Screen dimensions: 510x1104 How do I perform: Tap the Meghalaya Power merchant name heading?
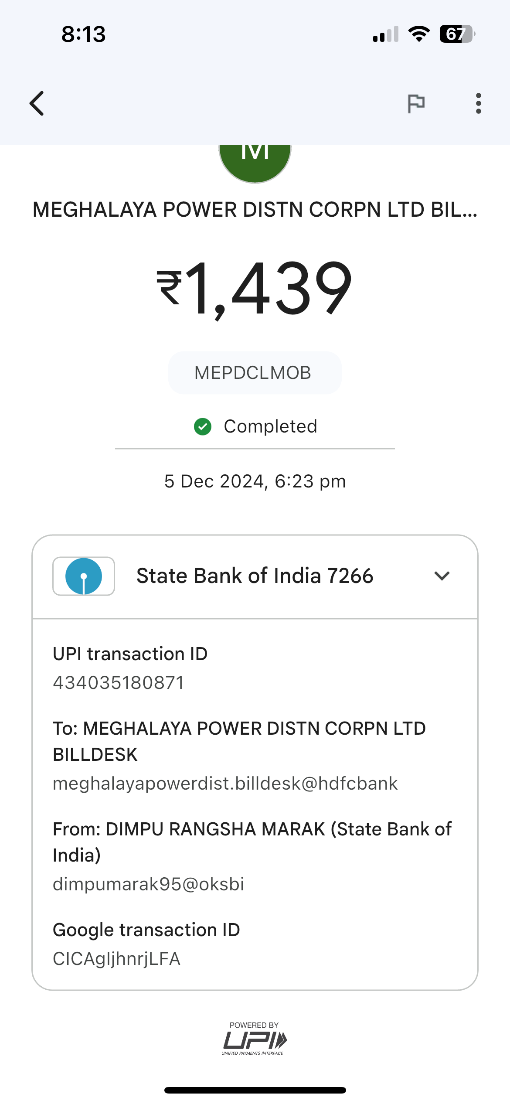tap(255, 210)
